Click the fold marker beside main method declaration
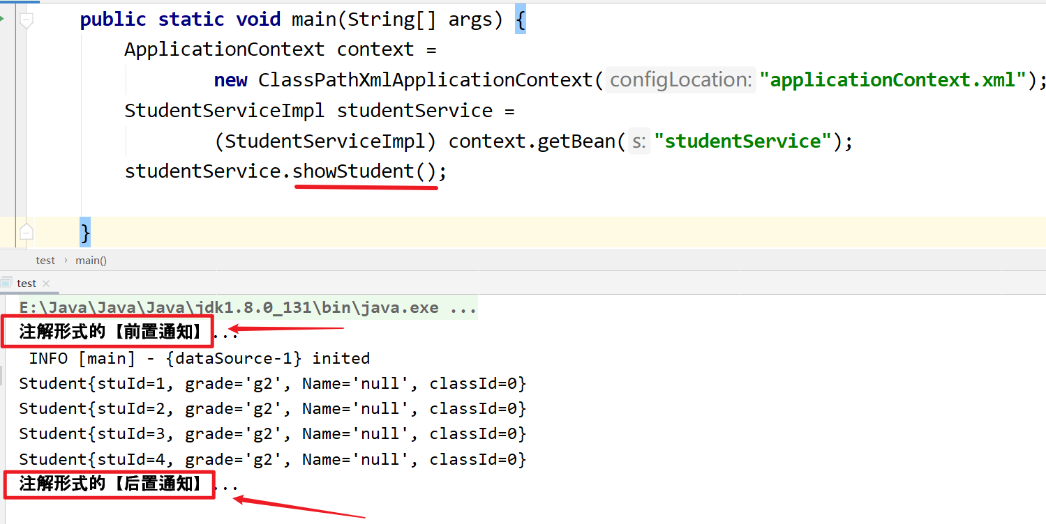Image resolution: width=1046 pixels, height=524 pixels. click(x=27, y=21)
